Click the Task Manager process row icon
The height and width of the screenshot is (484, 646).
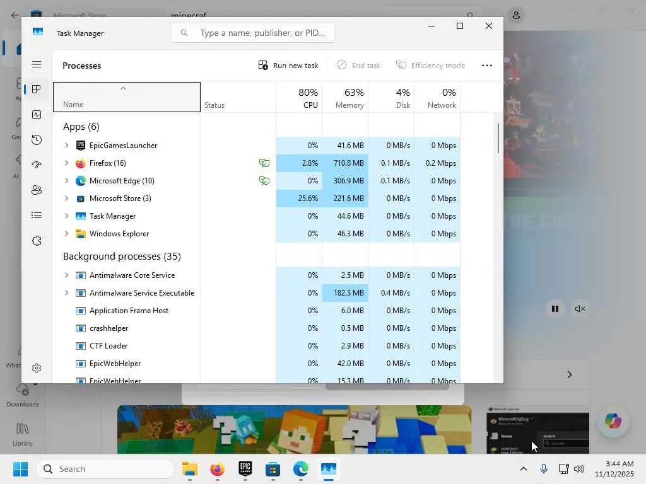(81, 216)
